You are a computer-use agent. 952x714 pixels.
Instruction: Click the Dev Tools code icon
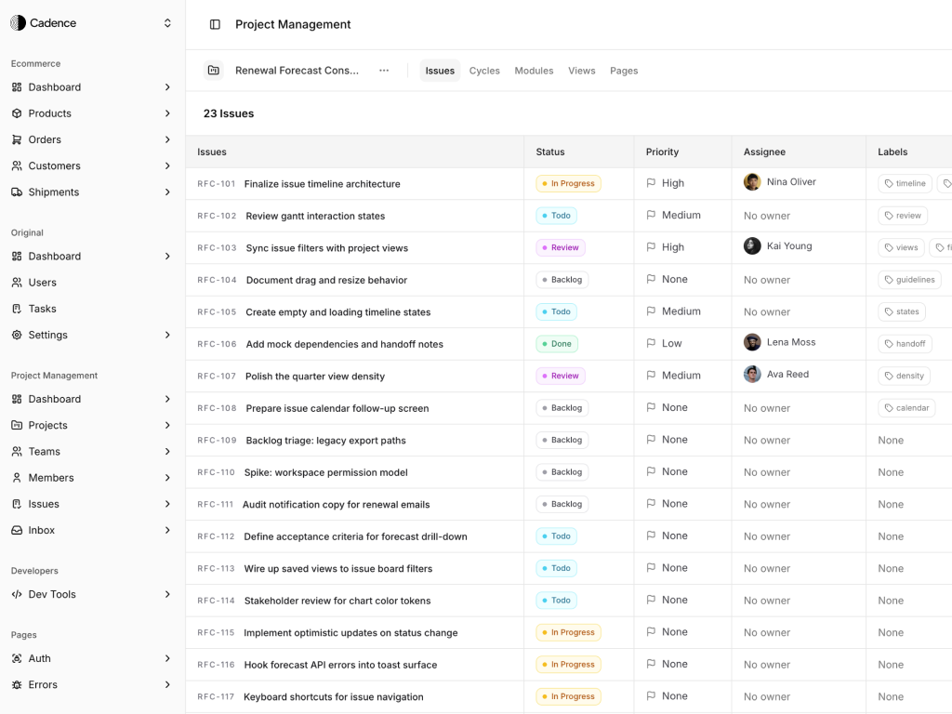[x=17, y=594]
